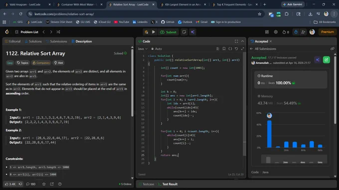Toggle the Auto indicator in code editor

pyautogui.click(x=157, y=49)
